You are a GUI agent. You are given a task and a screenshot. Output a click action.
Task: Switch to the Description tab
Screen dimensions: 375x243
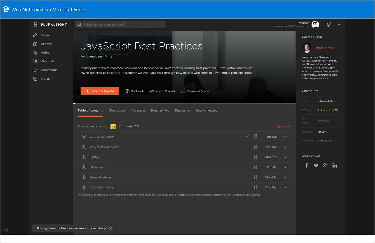coord(117,110)
